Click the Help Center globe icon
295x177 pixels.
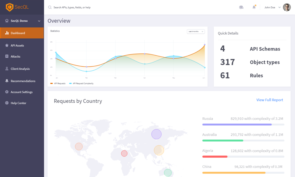coord(7,103)
